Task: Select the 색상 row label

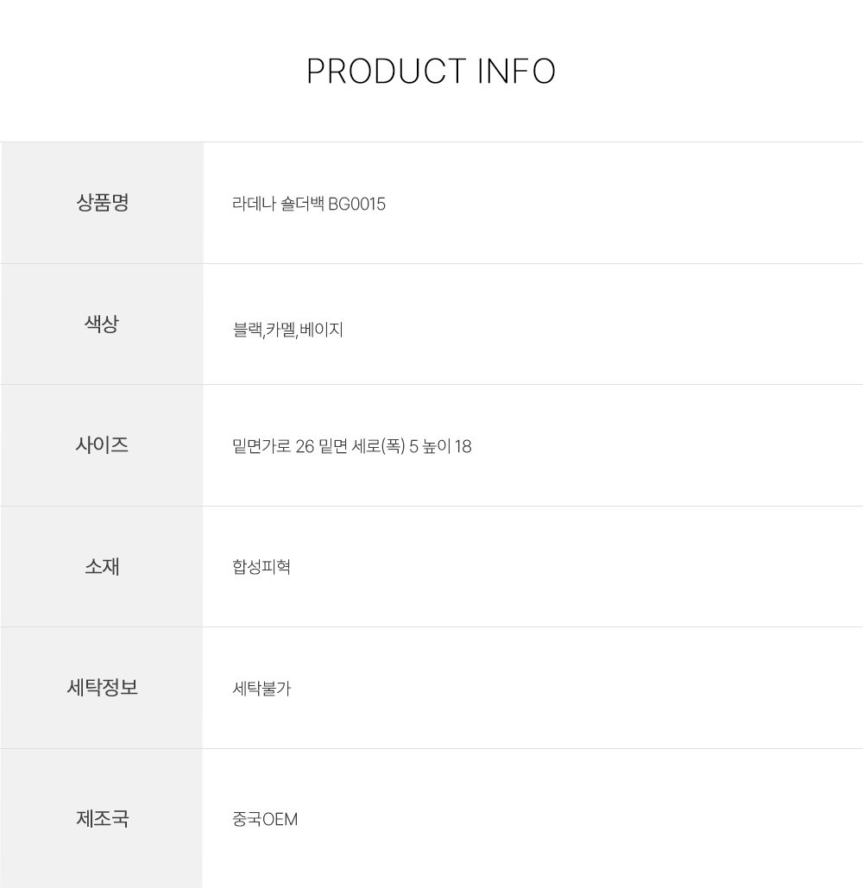Action: 102,324
